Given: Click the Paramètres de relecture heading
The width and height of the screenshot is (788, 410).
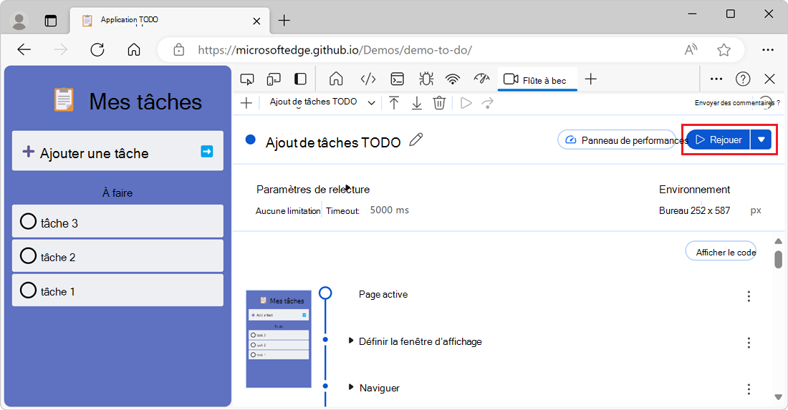Looking at the screenshot, I should (x=313, y=190).
